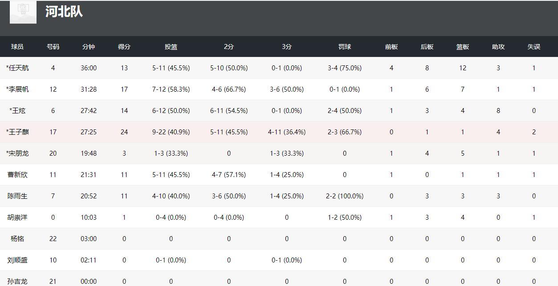
Task: Open player 任天航's name link
Action: 17,68
